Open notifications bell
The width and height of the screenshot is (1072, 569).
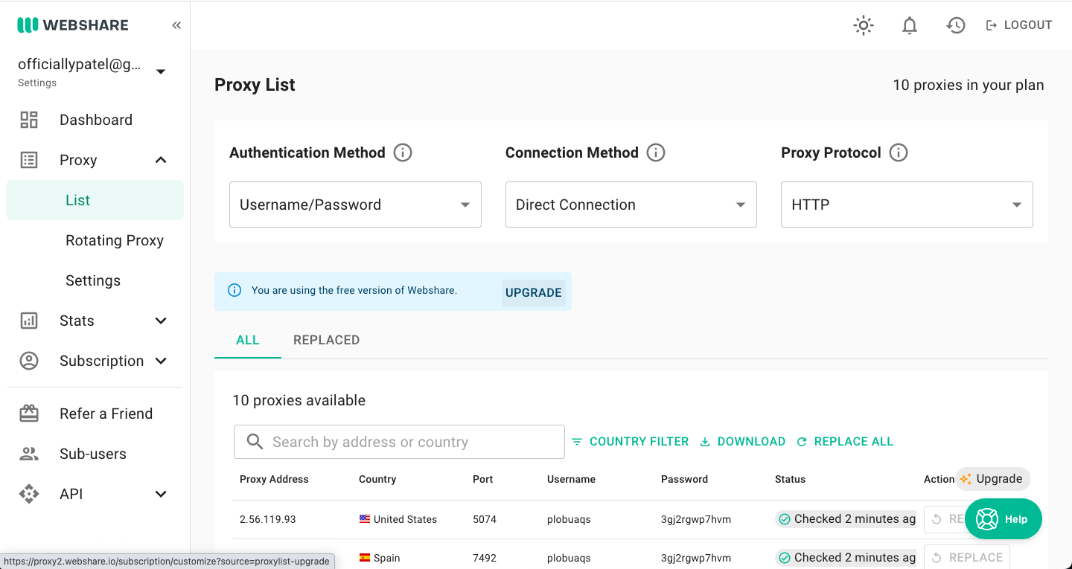click(x=910, y=25)
